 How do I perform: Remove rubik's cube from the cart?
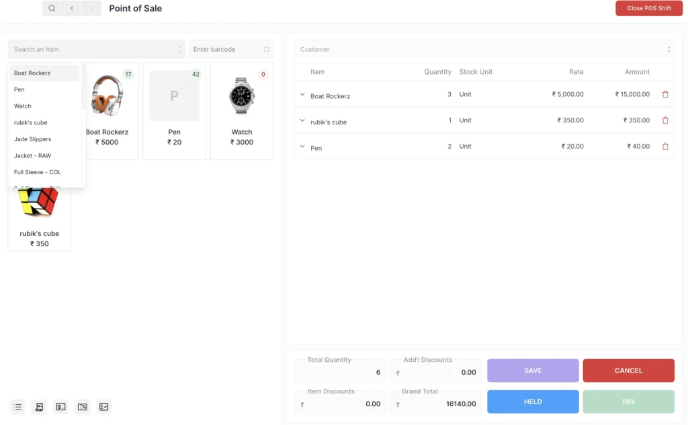click(x=665, y=120)
